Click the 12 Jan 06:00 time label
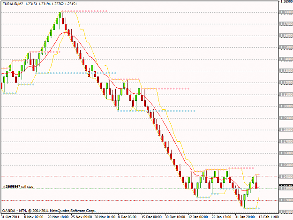This screenshot has width=293, height=220. pyautogui.click(x=198, y=217)
